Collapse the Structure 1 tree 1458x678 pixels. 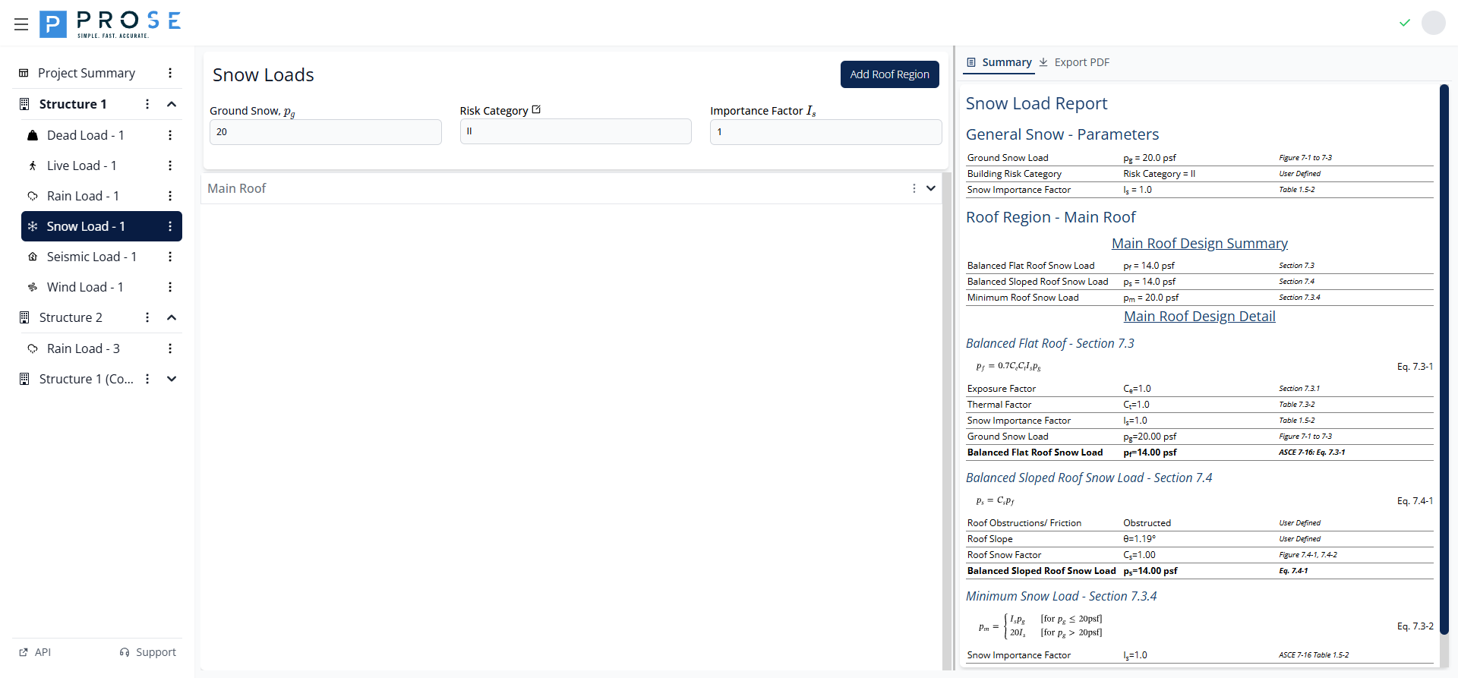click(x=172, y=104)
